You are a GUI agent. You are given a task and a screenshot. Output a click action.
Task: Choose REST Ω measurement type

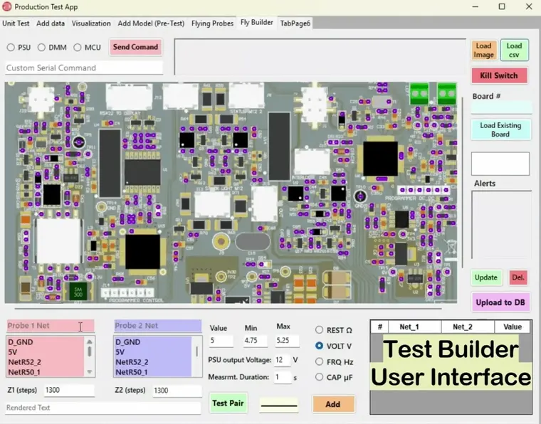tap(319, 330)
